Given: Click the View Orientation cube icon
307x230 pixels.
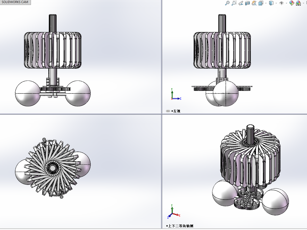Looking at the screenshot, I should (x=261, y=3).
